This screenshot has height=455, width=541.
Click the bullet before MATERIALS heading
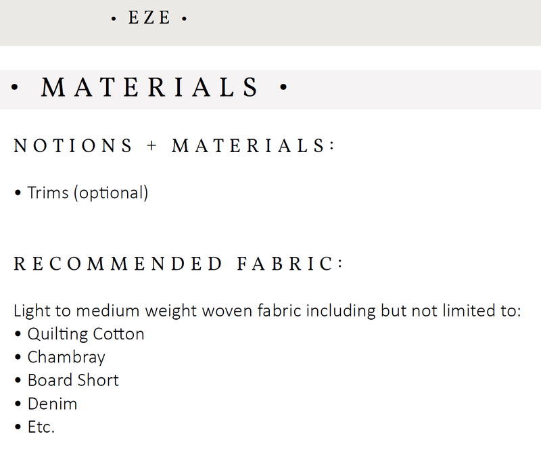(15, 88)
